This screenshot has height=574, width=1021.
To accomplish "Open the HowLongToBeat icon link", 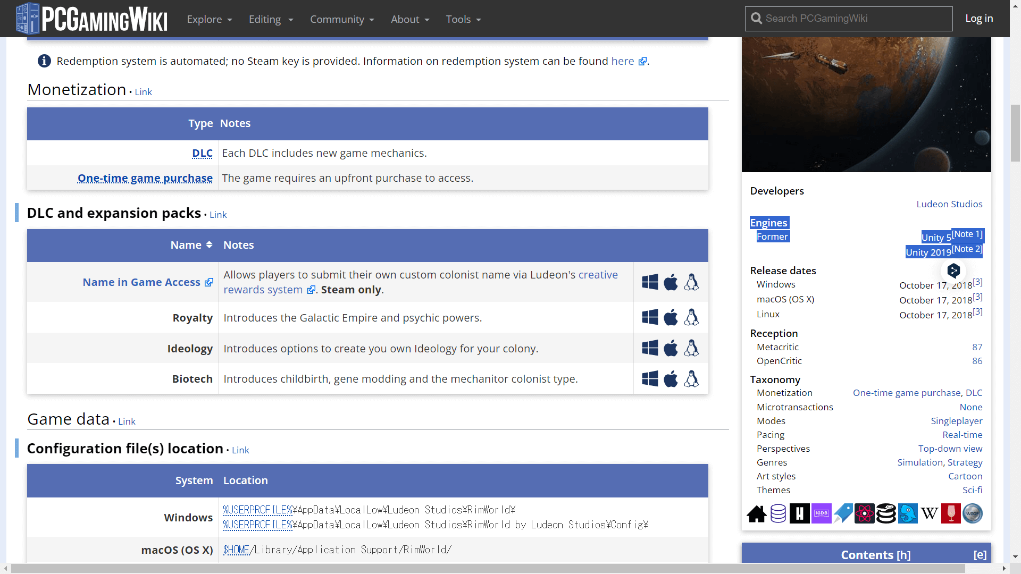I will 800,513.
